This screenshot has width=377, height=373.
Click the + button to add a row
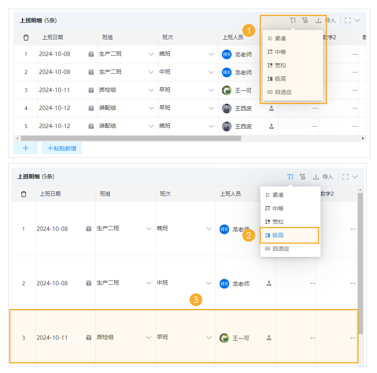point(25,148)
